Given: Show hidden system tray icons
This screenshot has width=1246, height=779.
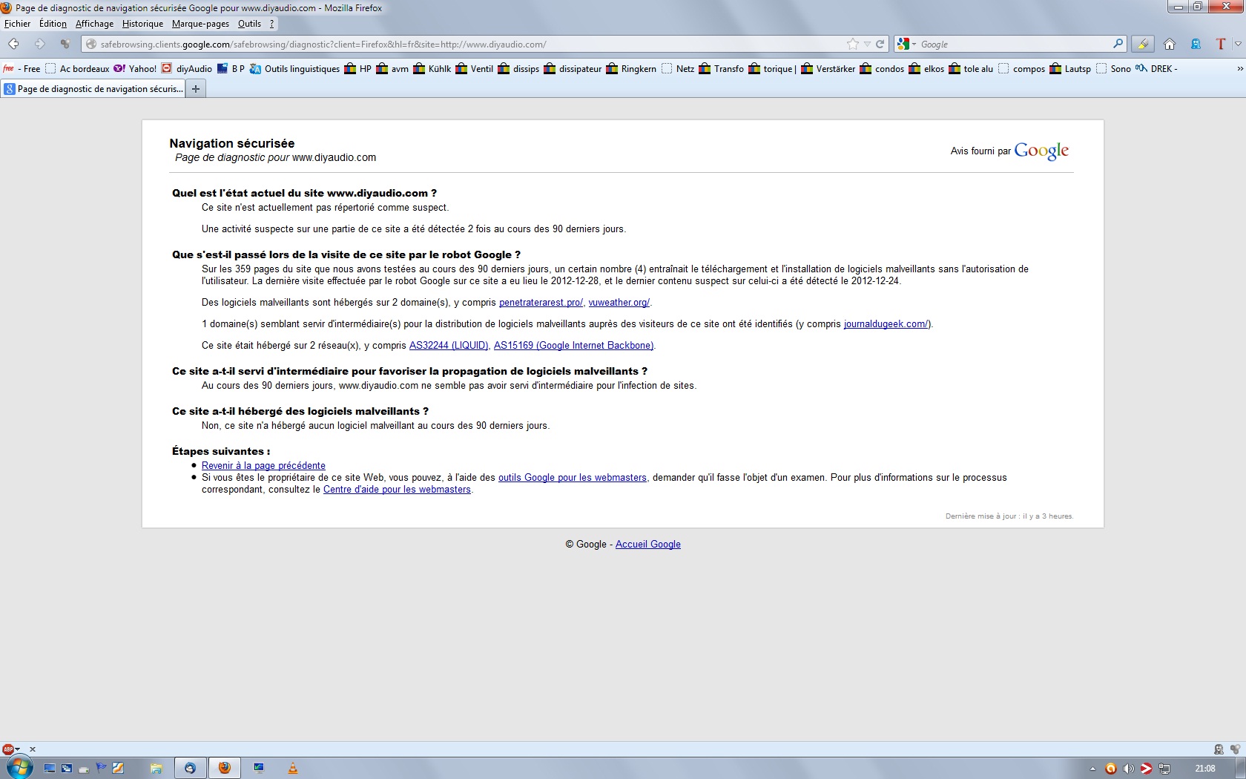Looking at the screenshot, I should 1092,769.
